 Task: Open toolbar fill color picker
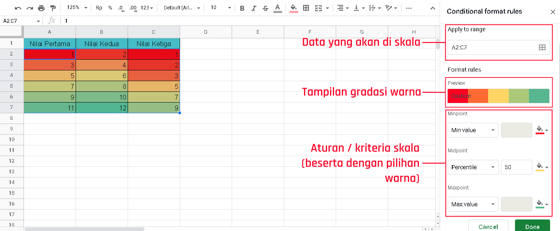(x=294, y=8)
